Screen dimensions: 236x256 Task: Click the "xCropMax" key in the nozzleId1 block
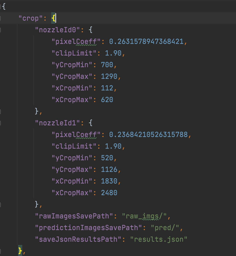(x=72, y=193)
